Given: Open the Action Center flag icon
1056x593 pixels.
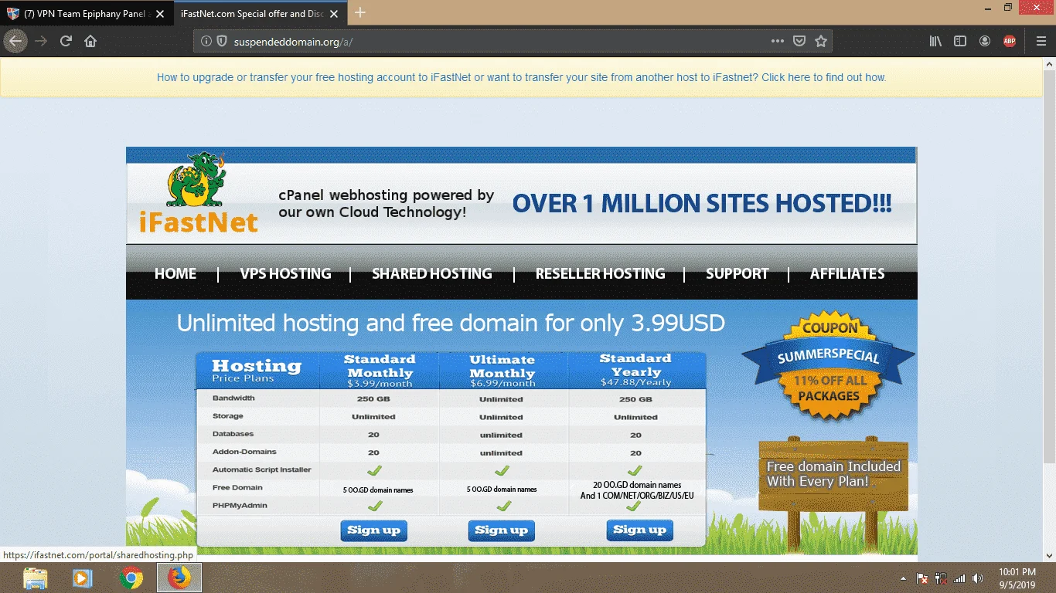Looking at the screenshot, I should [x=922, y=578].
